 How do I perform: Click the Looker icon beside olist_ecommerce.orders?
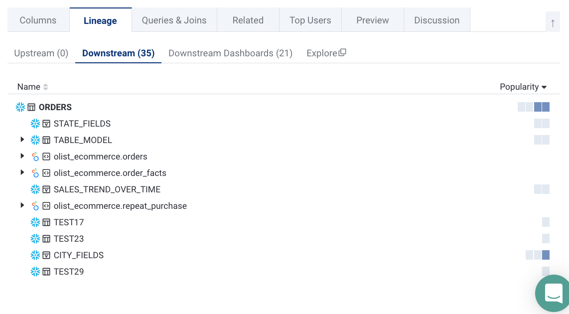tap(35, 157)
